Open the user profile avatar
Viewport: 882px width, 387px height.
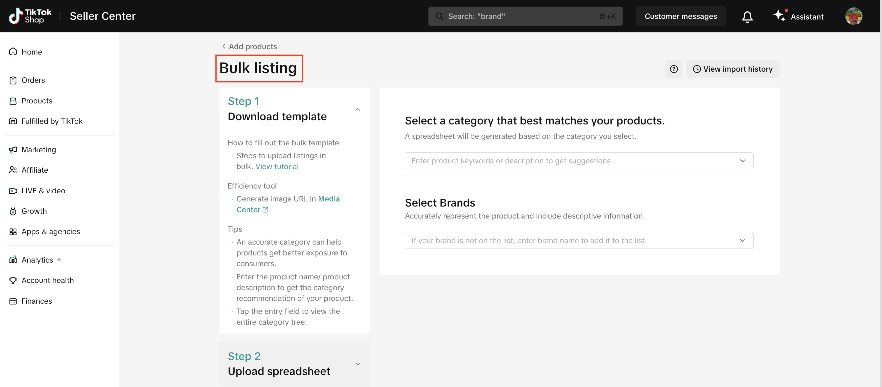click(x=853, y=16)
